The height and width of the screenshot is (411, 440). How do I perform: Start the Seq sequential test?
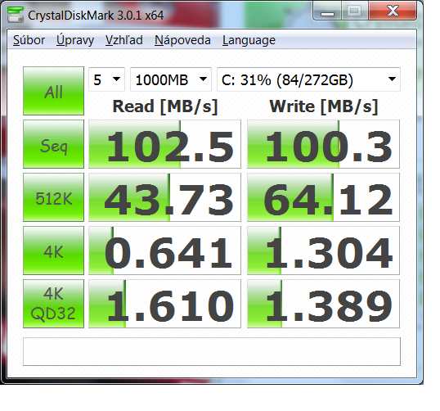(x=53, y=144)
